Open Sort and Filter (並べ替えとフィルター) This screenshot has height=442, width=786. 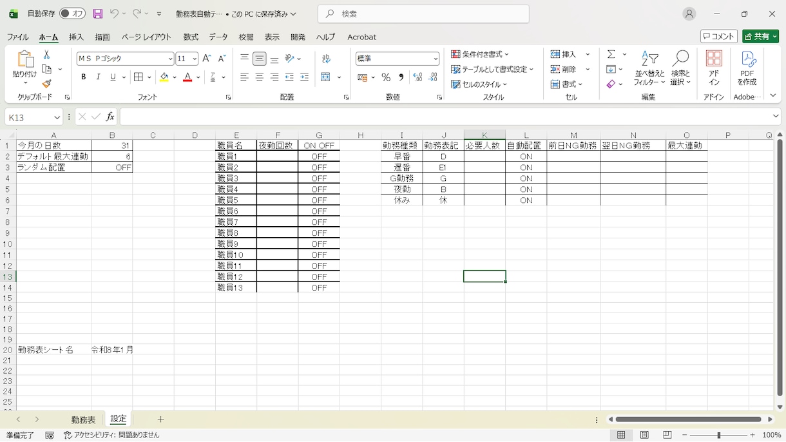click(x=649, y=68)
